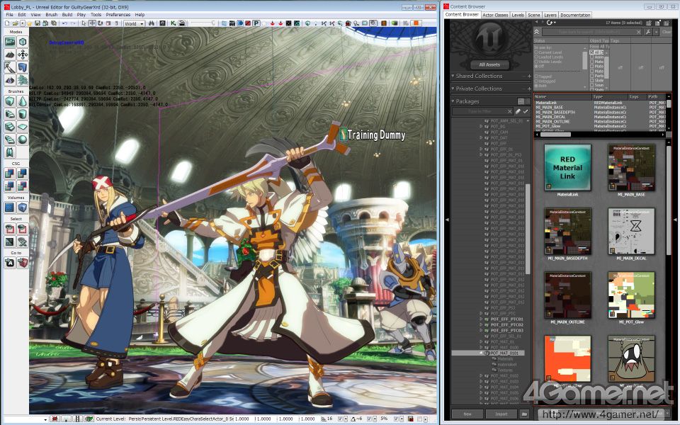
Task: Click the CSG Subtract tool
Action: (x=21, y=172)
